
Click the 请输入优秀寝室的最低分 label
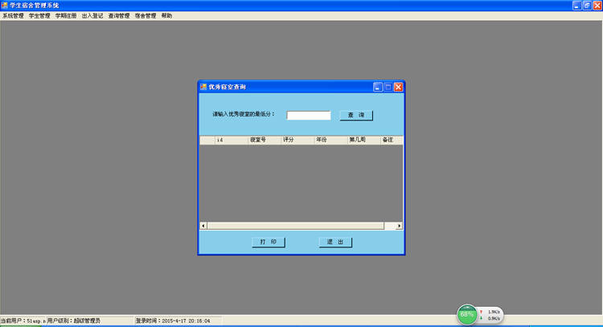244,114
